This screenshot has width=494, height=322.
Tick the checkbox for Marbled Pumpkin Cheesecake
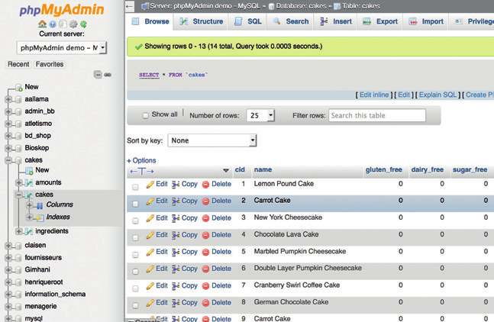coord(135,255)
